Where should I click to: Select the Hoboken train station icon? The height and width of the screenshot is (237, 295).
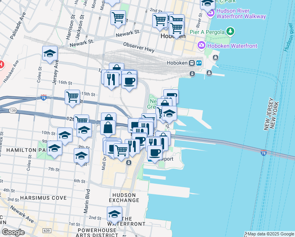pyautogui.click(x=192, y=63)
